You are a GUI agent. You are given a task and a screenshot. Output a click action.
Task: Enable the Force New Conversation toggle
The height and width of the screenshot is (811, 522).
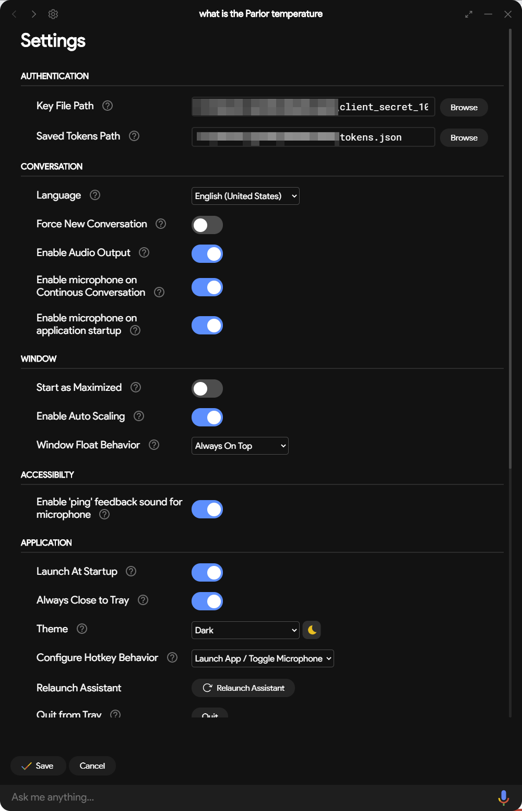click(x=207, y=225)
